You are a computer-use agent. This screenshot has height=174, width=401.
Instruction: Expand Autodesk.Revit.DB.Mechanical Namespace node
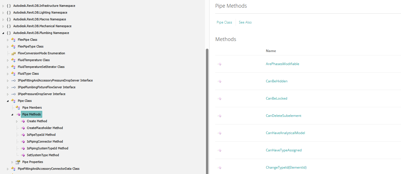click(3, 26)
